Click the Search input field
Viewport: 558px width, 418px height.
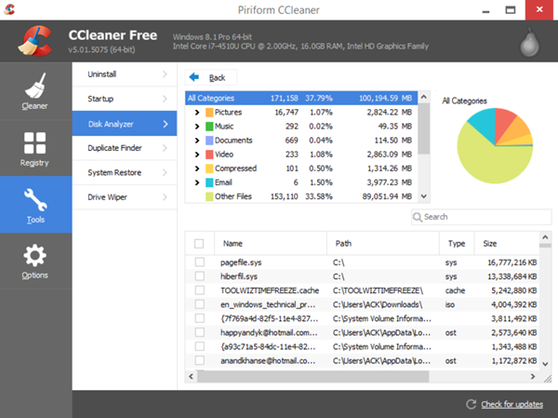point(482,217)
